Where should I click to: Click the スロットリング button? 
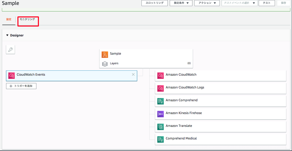pyautogui.click(x=155, y=3)
